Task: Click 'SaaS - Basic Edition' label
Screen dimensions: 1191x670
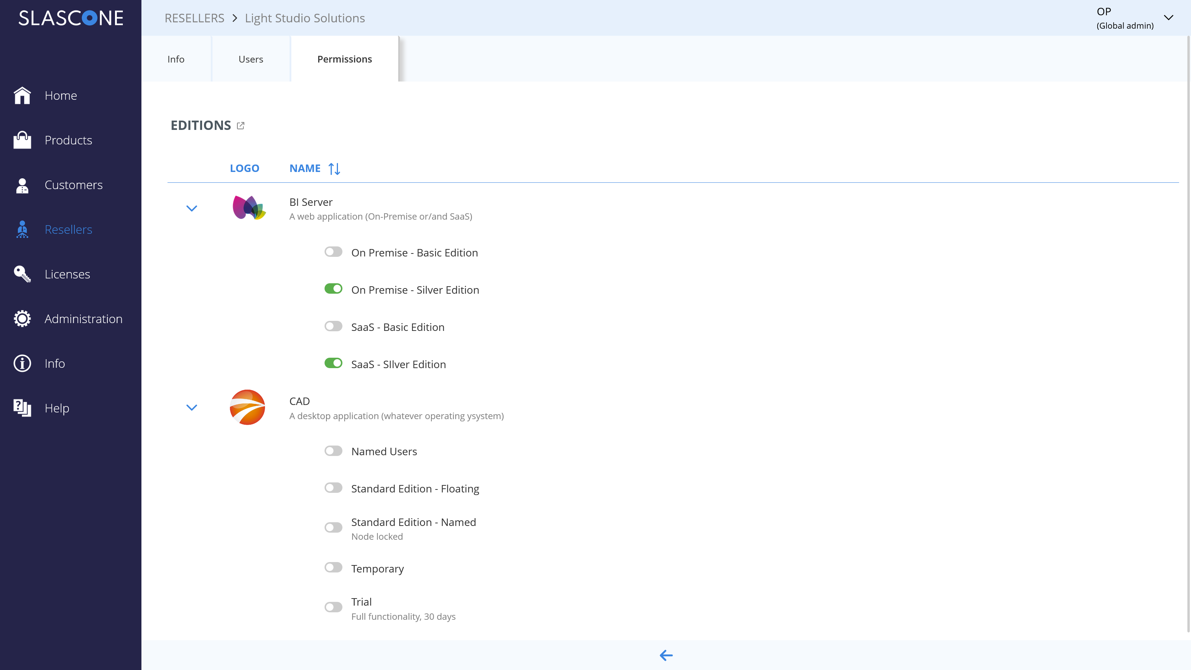Action: tap(397, 327)
